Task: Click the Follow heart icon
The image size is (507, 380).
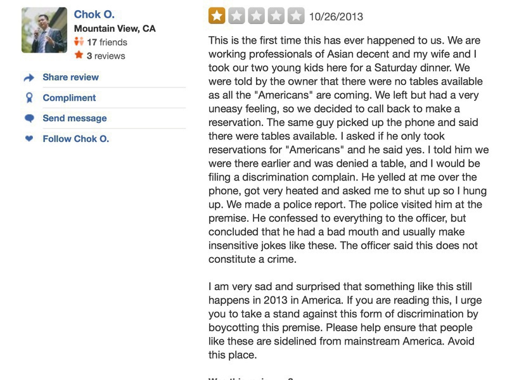Action: (29, 139)
